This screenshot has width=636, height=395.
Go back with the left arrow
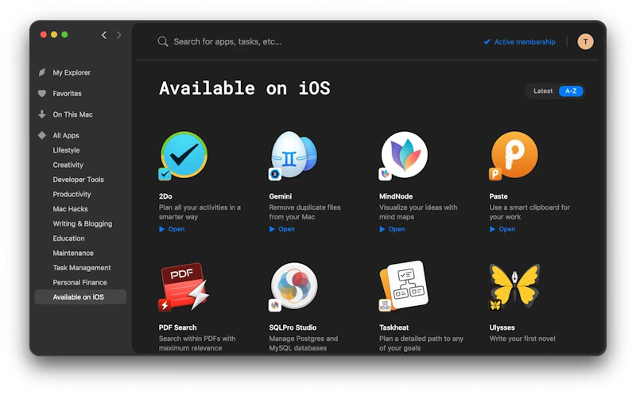(x=104, y=35)
